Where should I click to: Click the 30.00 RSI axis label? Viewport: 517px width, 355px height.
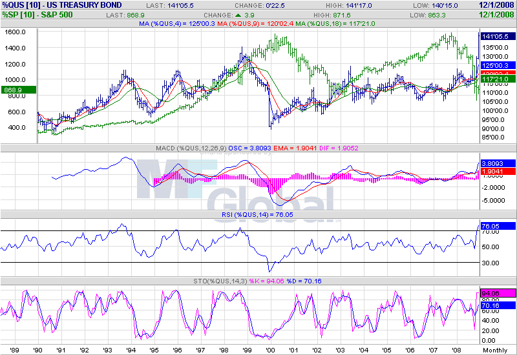coord(491,263)
